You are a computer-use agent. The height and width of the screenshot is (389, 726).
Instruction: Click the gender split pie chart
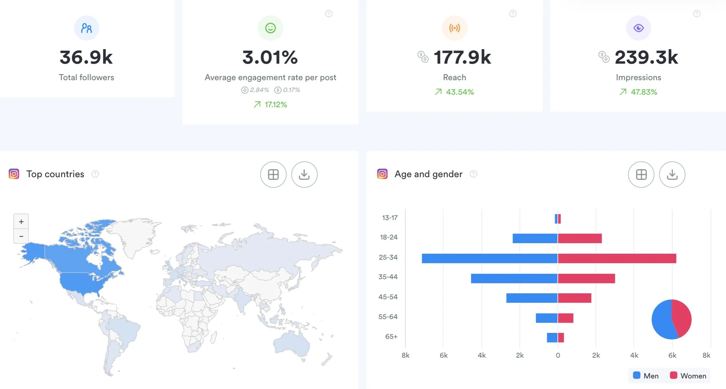(x=671, y=319)
